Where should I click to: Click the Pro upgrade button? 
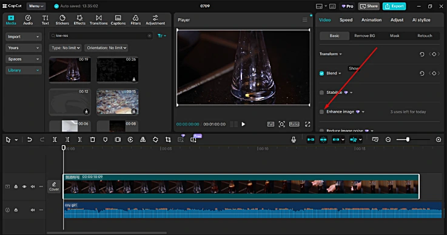(348, 6)
